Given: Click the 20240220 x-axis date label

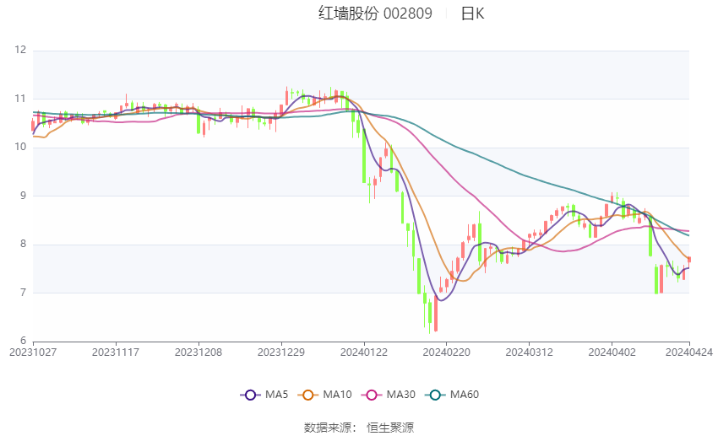Looking at the screenshot, I should [447, 353].
